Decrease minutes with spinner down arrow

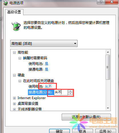tap(70, 93)
